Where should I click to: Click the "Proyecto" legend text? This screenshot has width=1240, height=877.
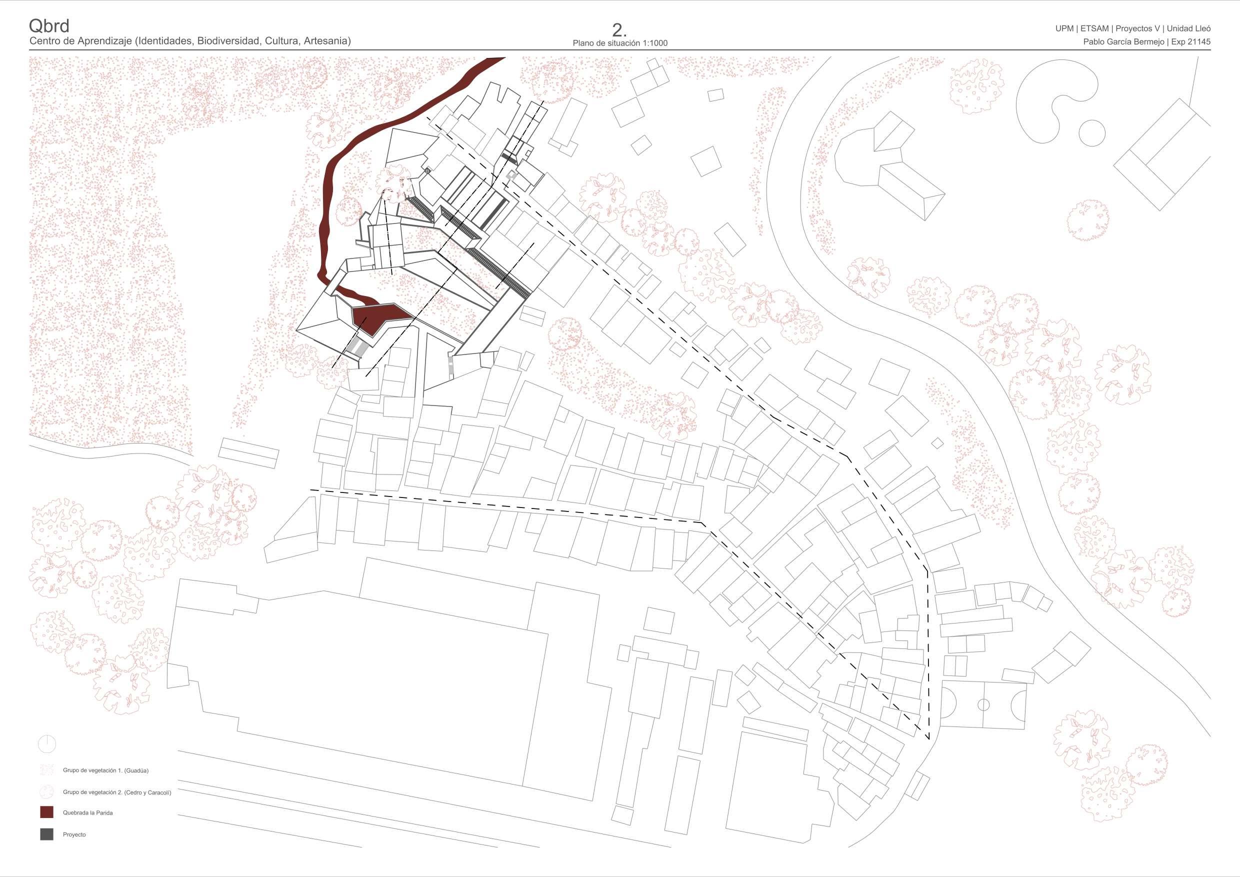[x=74, y=834]
